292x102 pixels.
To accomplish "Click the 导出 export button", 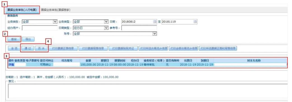I will 28,39.
